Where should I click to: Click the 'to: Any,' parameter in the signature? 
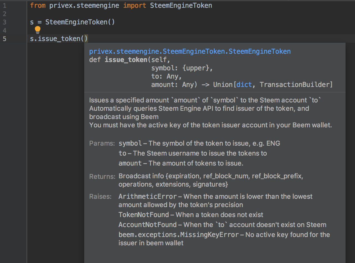[x=167, y=76]
